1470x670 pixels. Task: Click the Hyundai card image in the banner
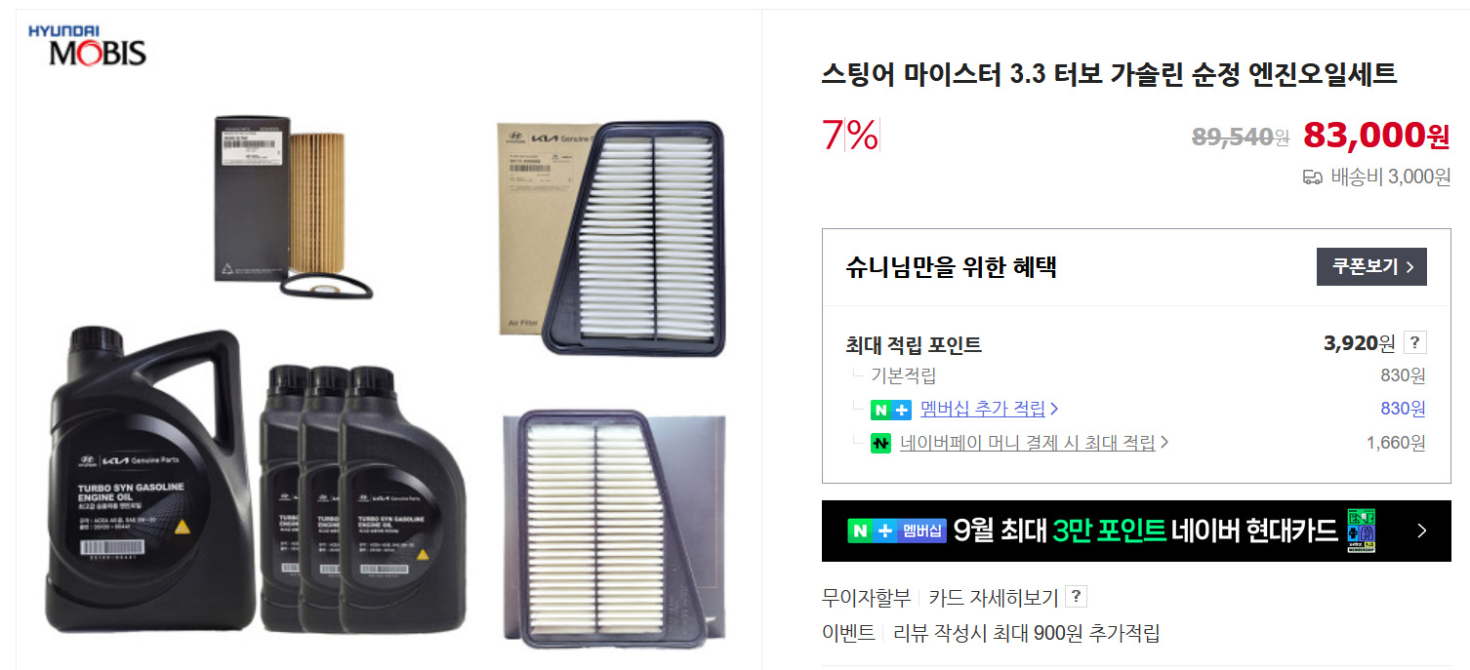[1361, 531]
